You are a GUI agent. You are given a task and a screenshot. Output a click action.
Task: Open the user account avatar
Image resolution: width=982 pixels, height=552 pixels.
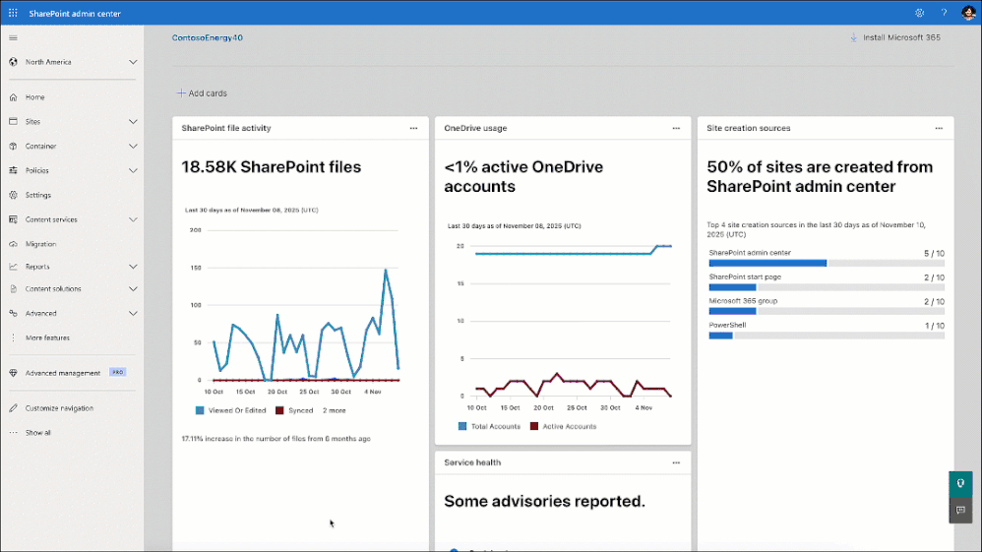(968, 13)
